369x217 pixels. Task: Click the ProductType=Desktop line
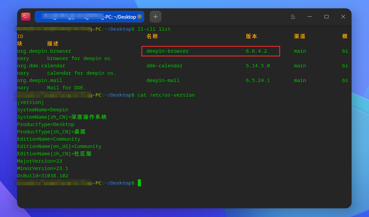tap(45, 124)
